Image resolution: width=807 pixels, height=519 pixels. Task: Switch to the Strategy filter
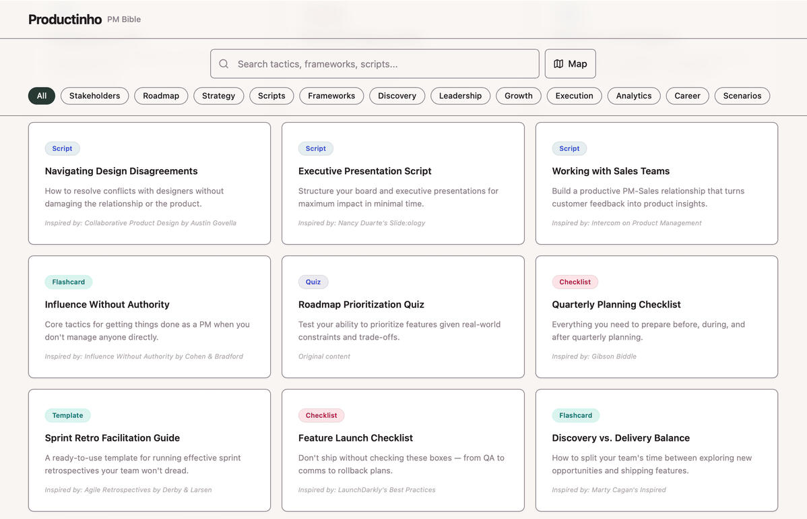218,96
